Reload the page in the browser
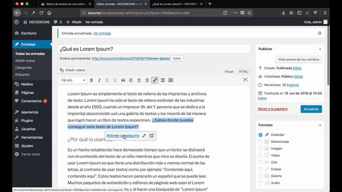The width and height of the screenshot is (342, 192). click(42, 13)
